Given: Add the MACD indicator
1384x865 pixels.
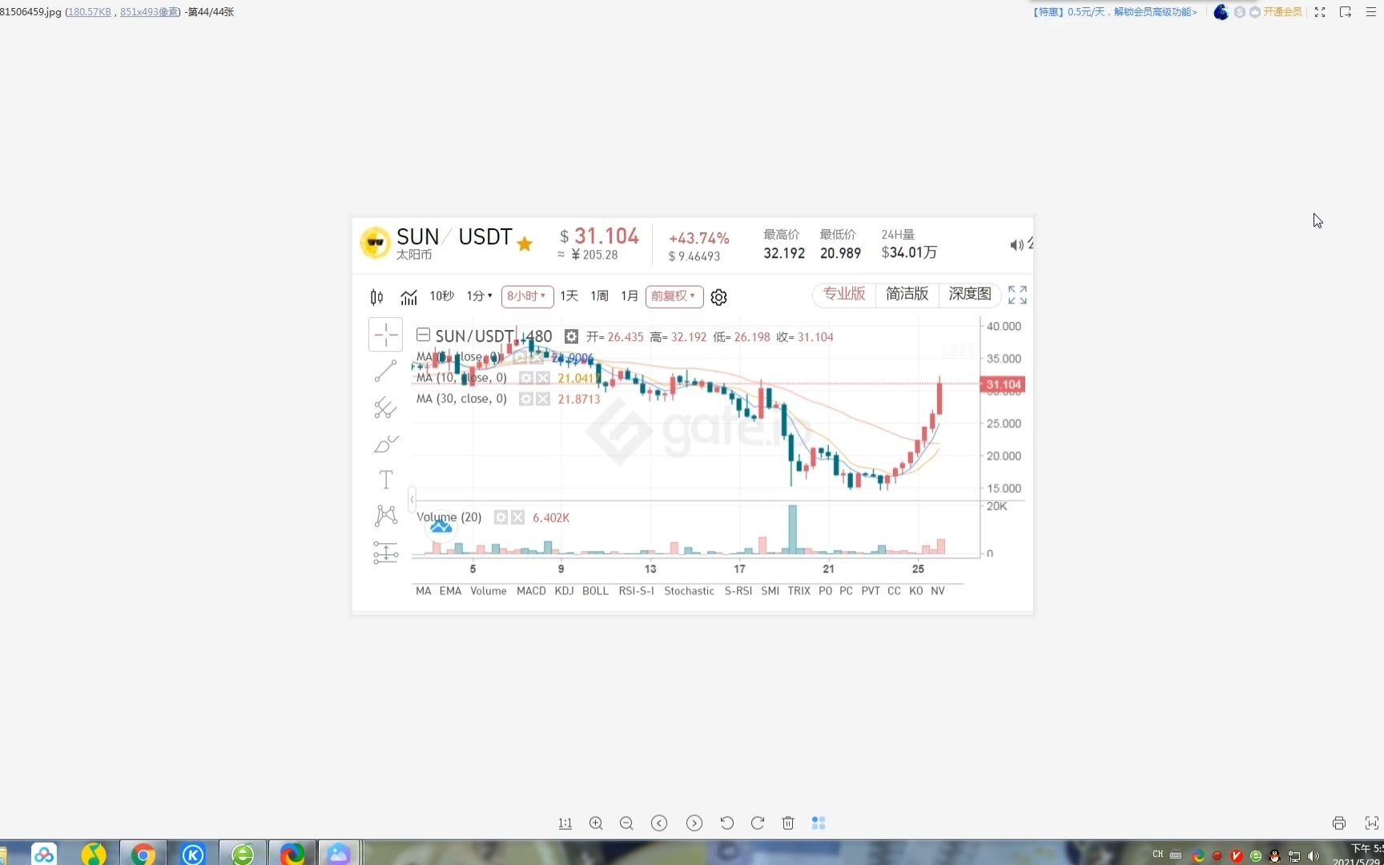Looking at the screenshot, I should [531, 591].
